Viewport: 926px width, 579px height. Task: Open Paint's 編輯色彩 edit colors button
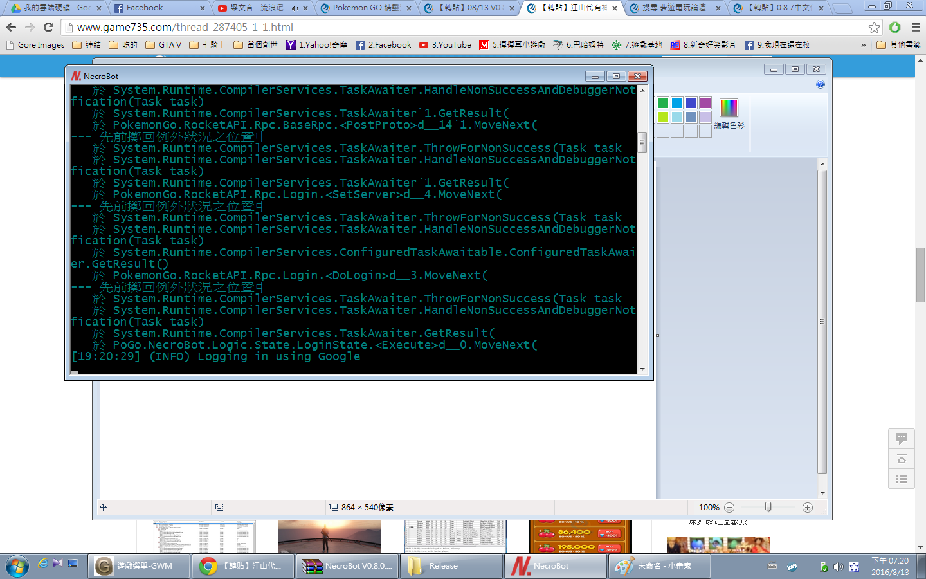pos(729,114)
